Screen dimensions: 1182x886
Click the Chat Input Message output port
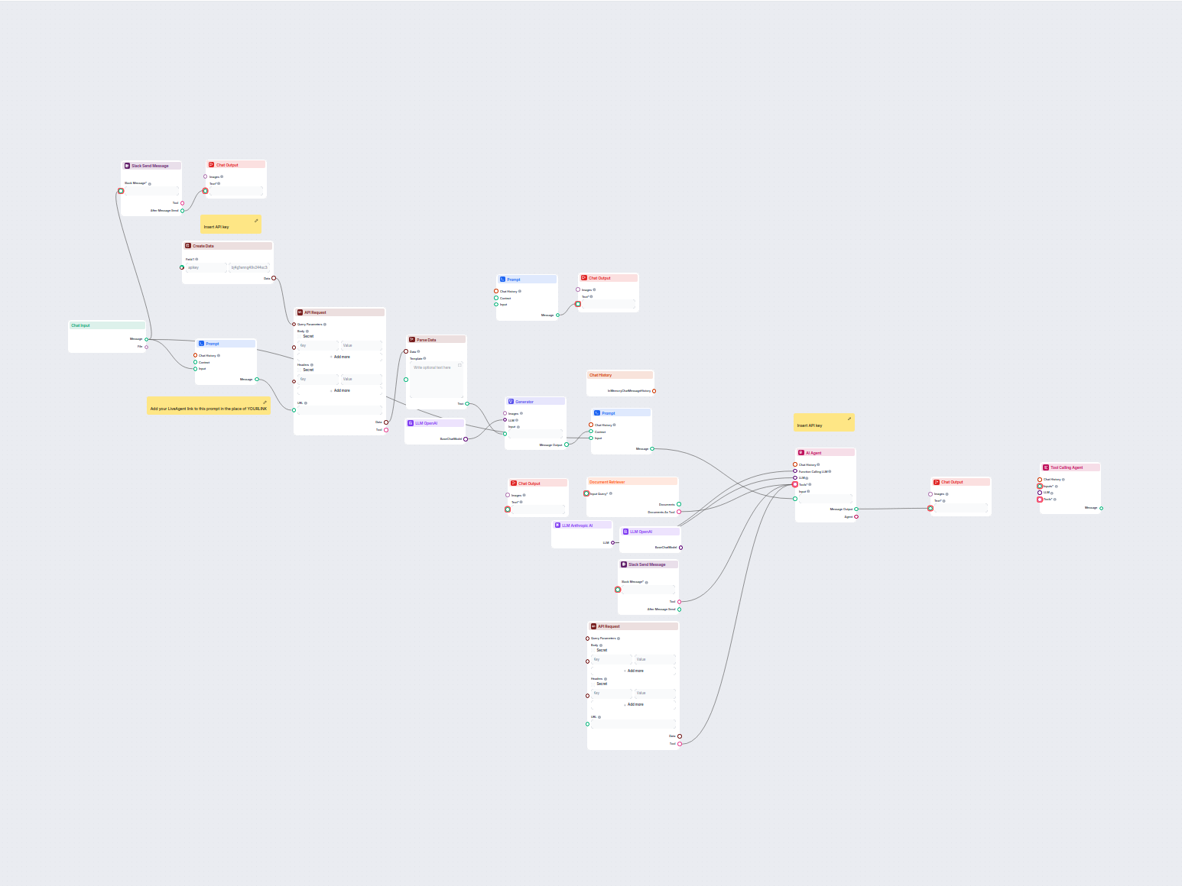coord(147,339)
